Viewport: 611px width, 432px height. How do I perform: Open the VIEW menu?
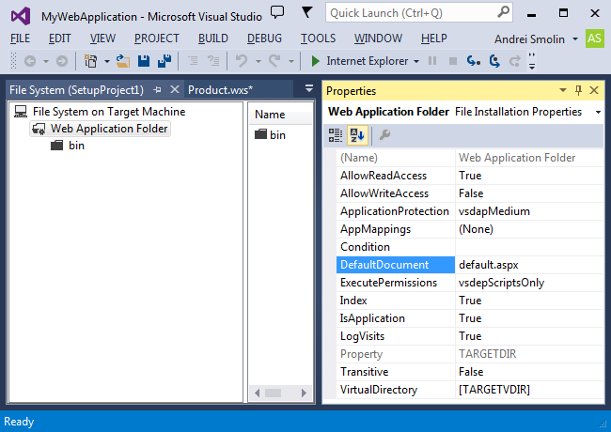[x=102, y=39]
